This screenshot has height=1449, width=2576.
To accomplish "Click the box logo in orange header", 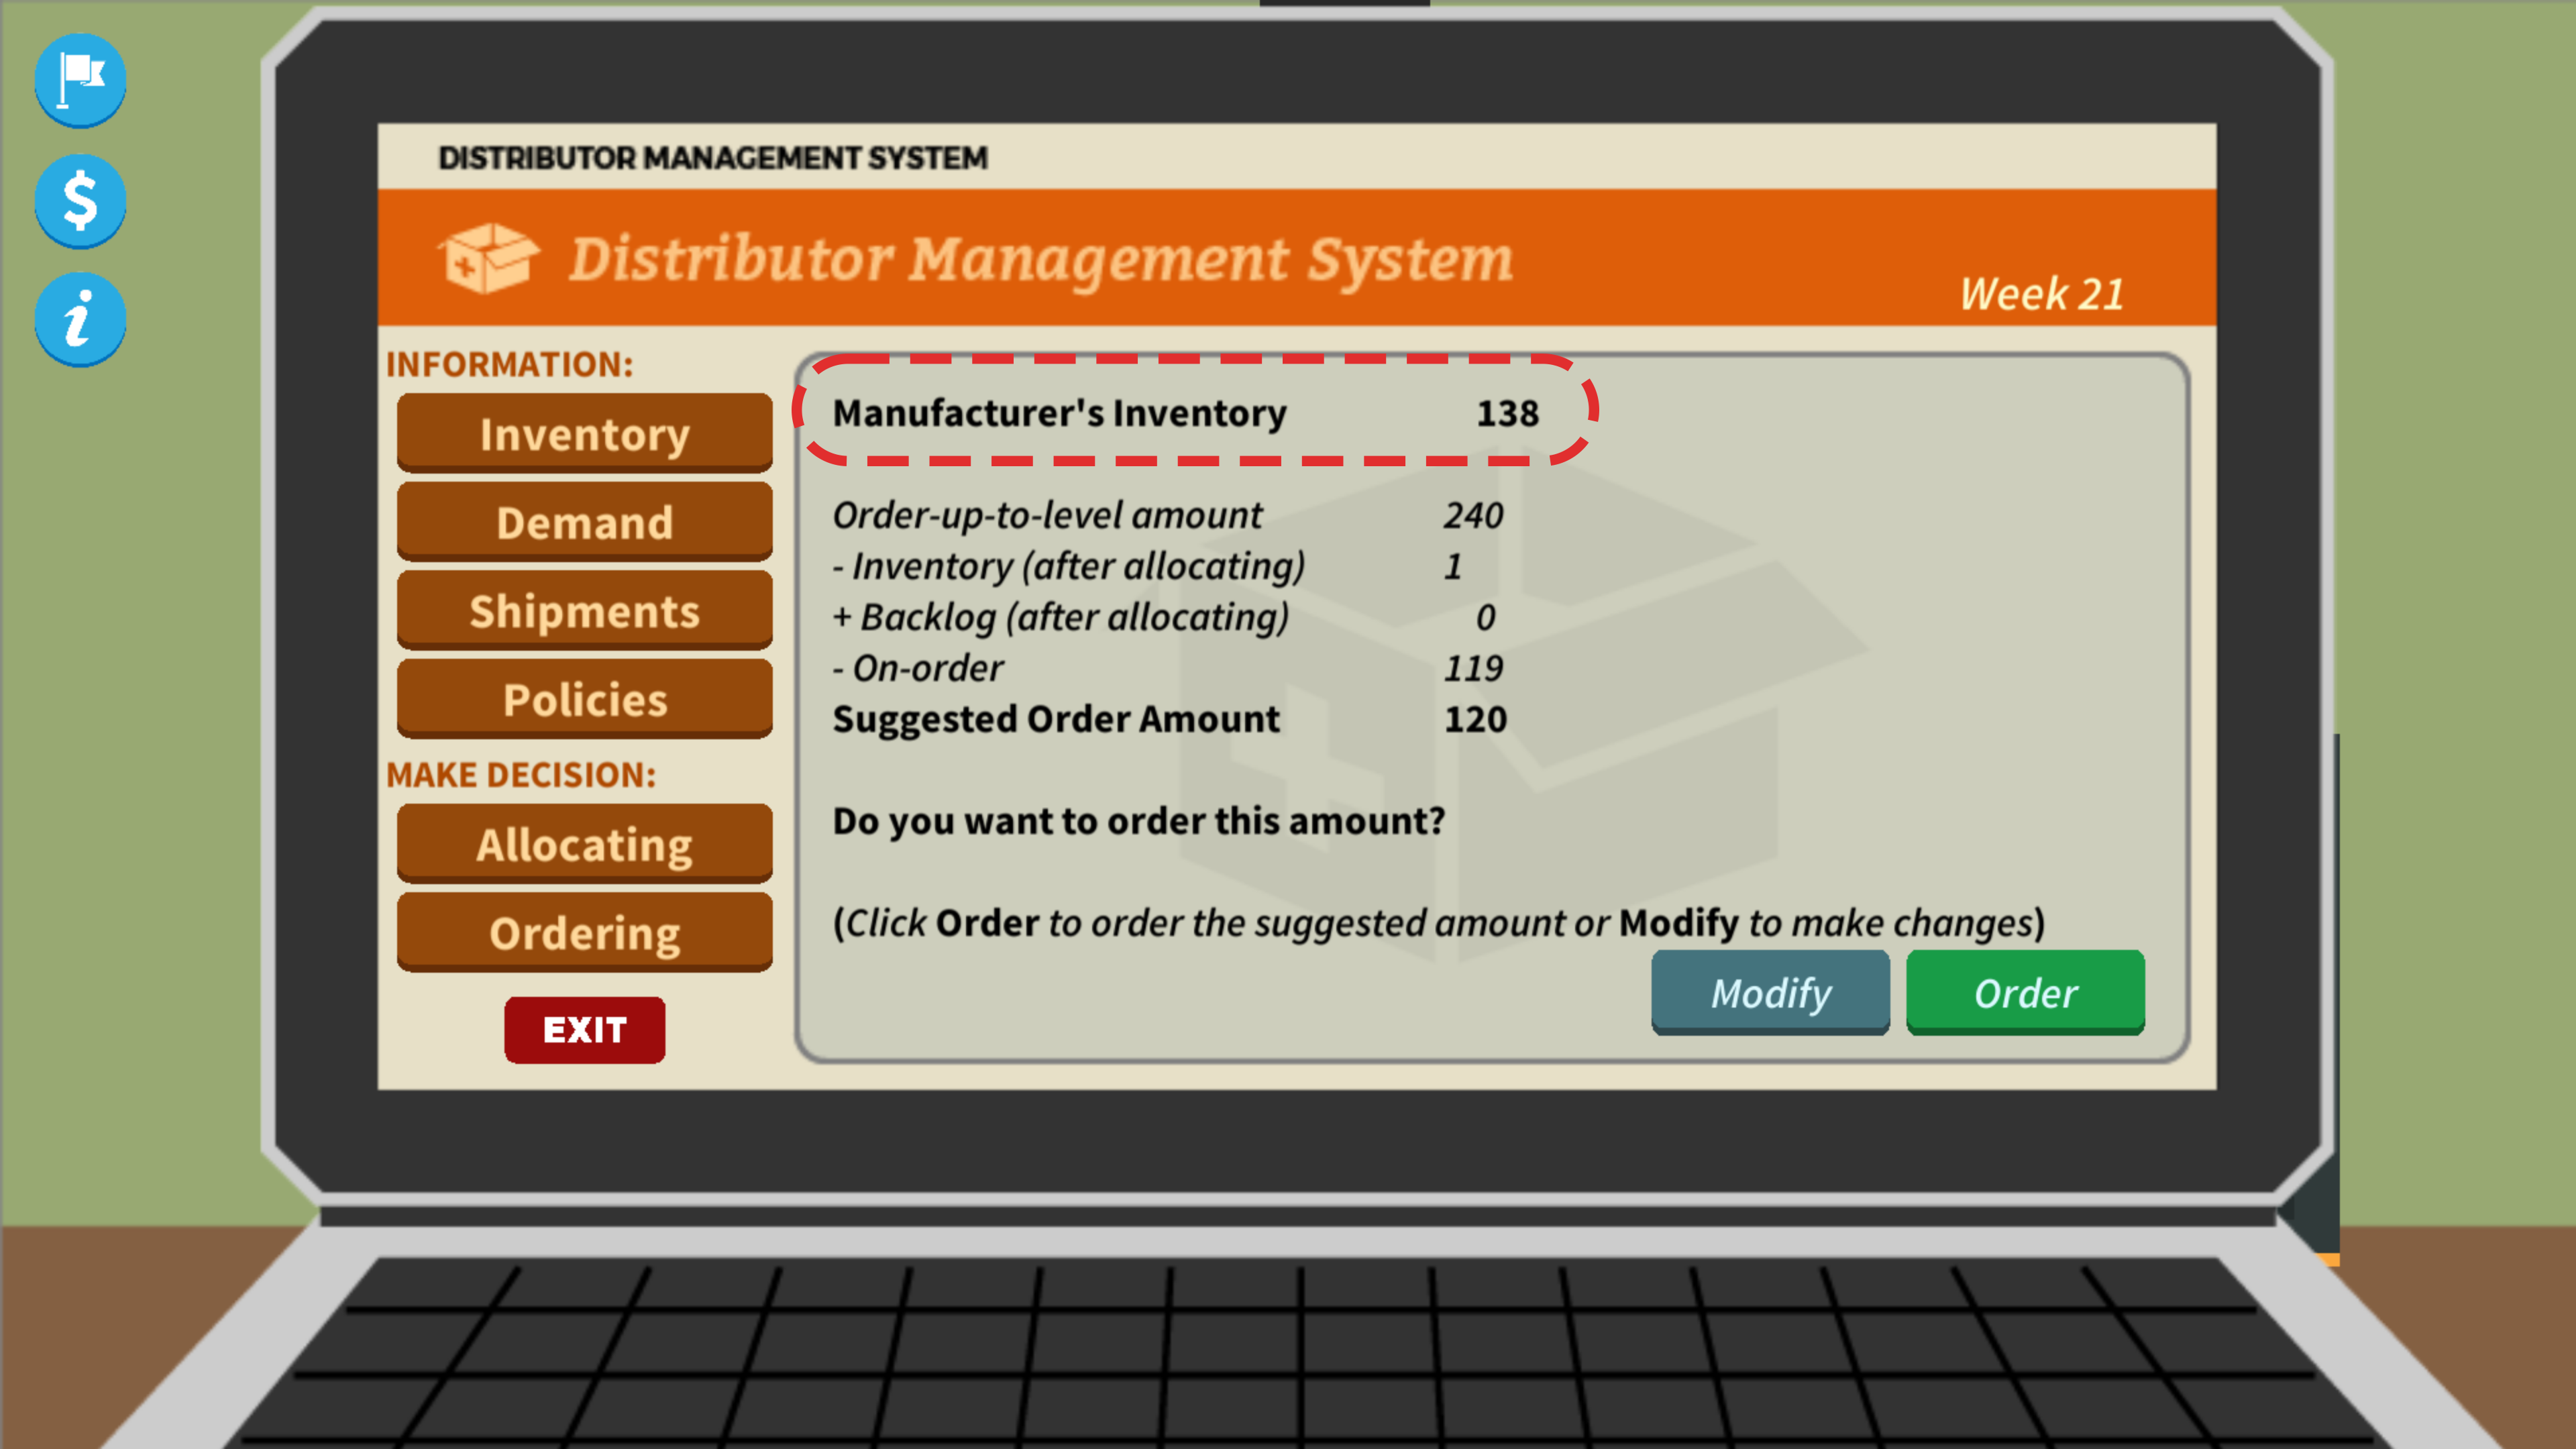I will 488,258.
